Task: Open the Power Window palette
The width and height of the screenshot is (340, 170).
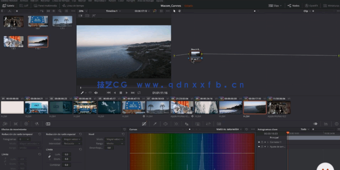Action: pos(165,124)
